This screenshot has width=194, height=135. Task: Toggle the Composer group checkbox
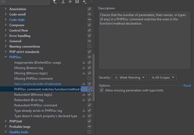(x=89, y=25)
